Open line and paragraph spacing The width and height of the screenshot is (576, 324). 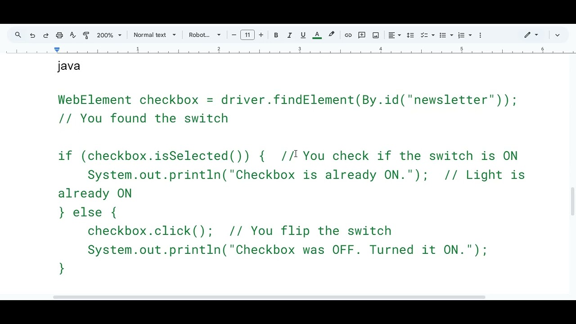(410, 35)
